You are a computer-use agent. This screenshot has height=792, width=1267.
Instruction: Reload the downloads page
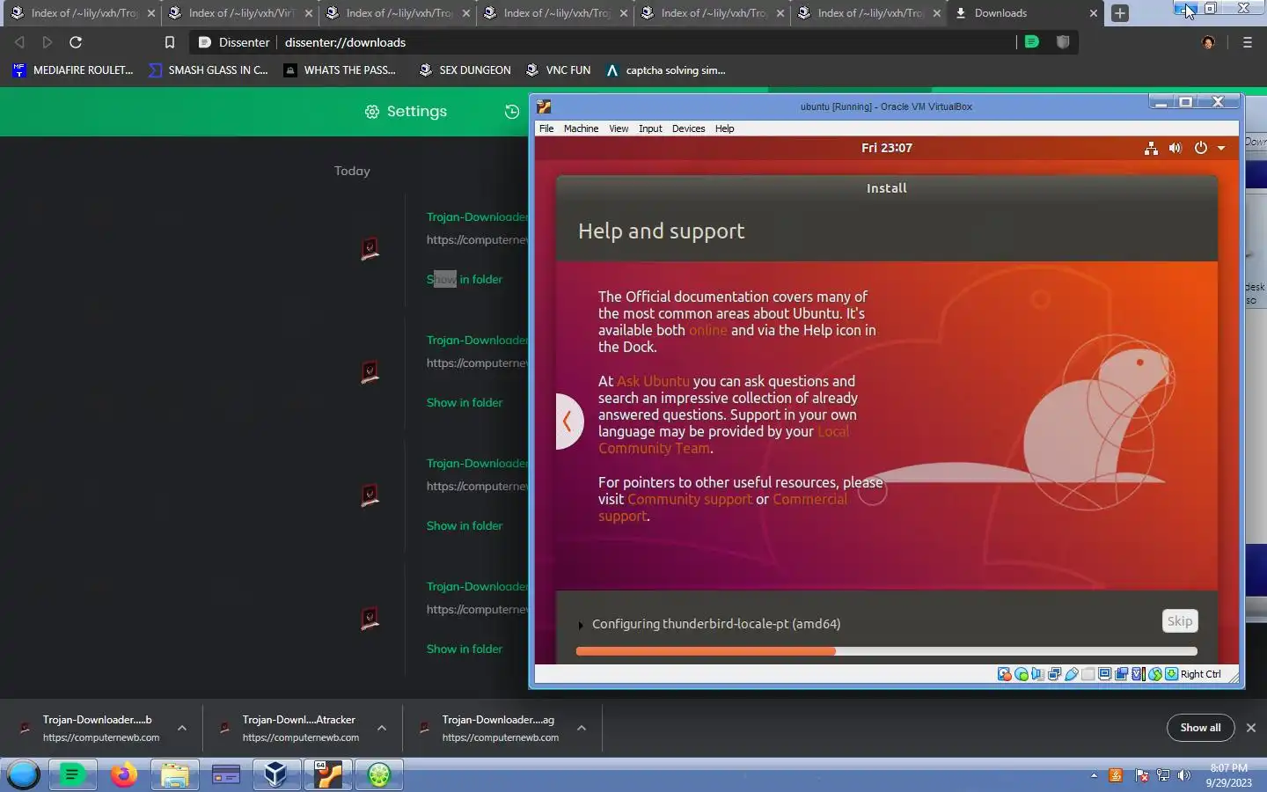pos(76,42)
